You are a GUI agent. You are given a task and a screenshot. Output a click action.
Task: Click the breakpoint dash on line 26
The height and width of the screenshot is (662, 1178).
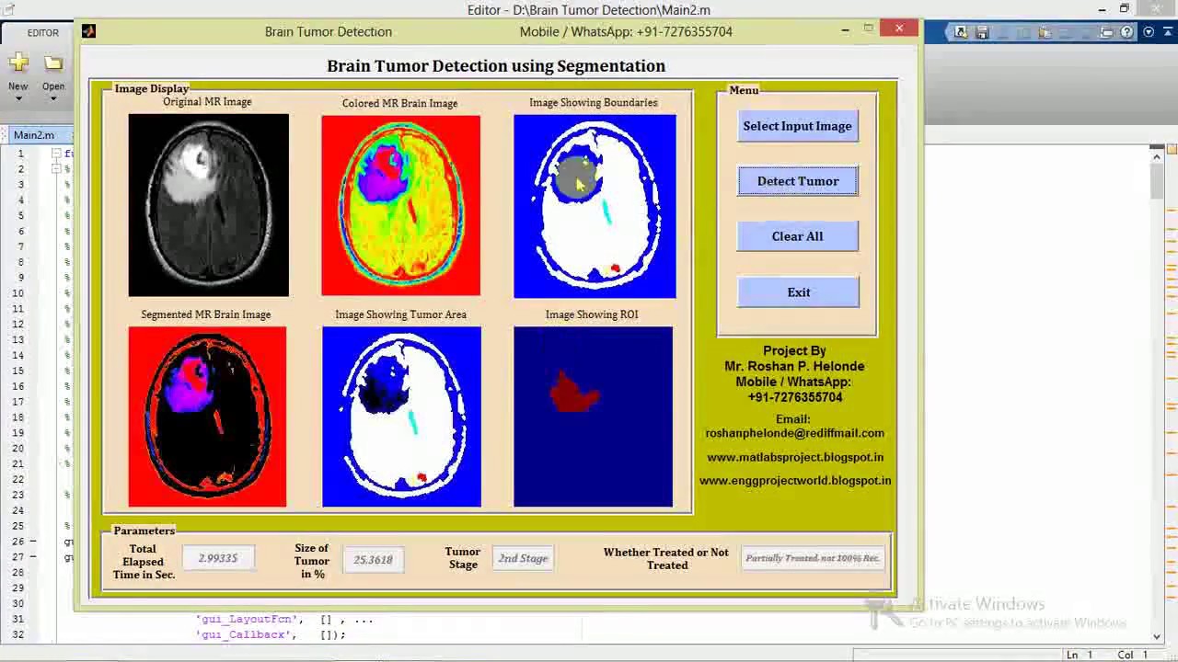click(33, 542)
